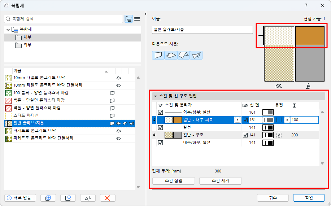Click 취소 button

tap(273, 198)
